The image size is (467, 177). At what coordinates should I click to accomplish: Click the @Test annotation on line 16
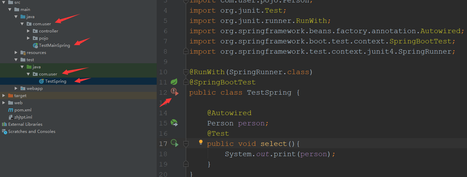pos(218,133)
